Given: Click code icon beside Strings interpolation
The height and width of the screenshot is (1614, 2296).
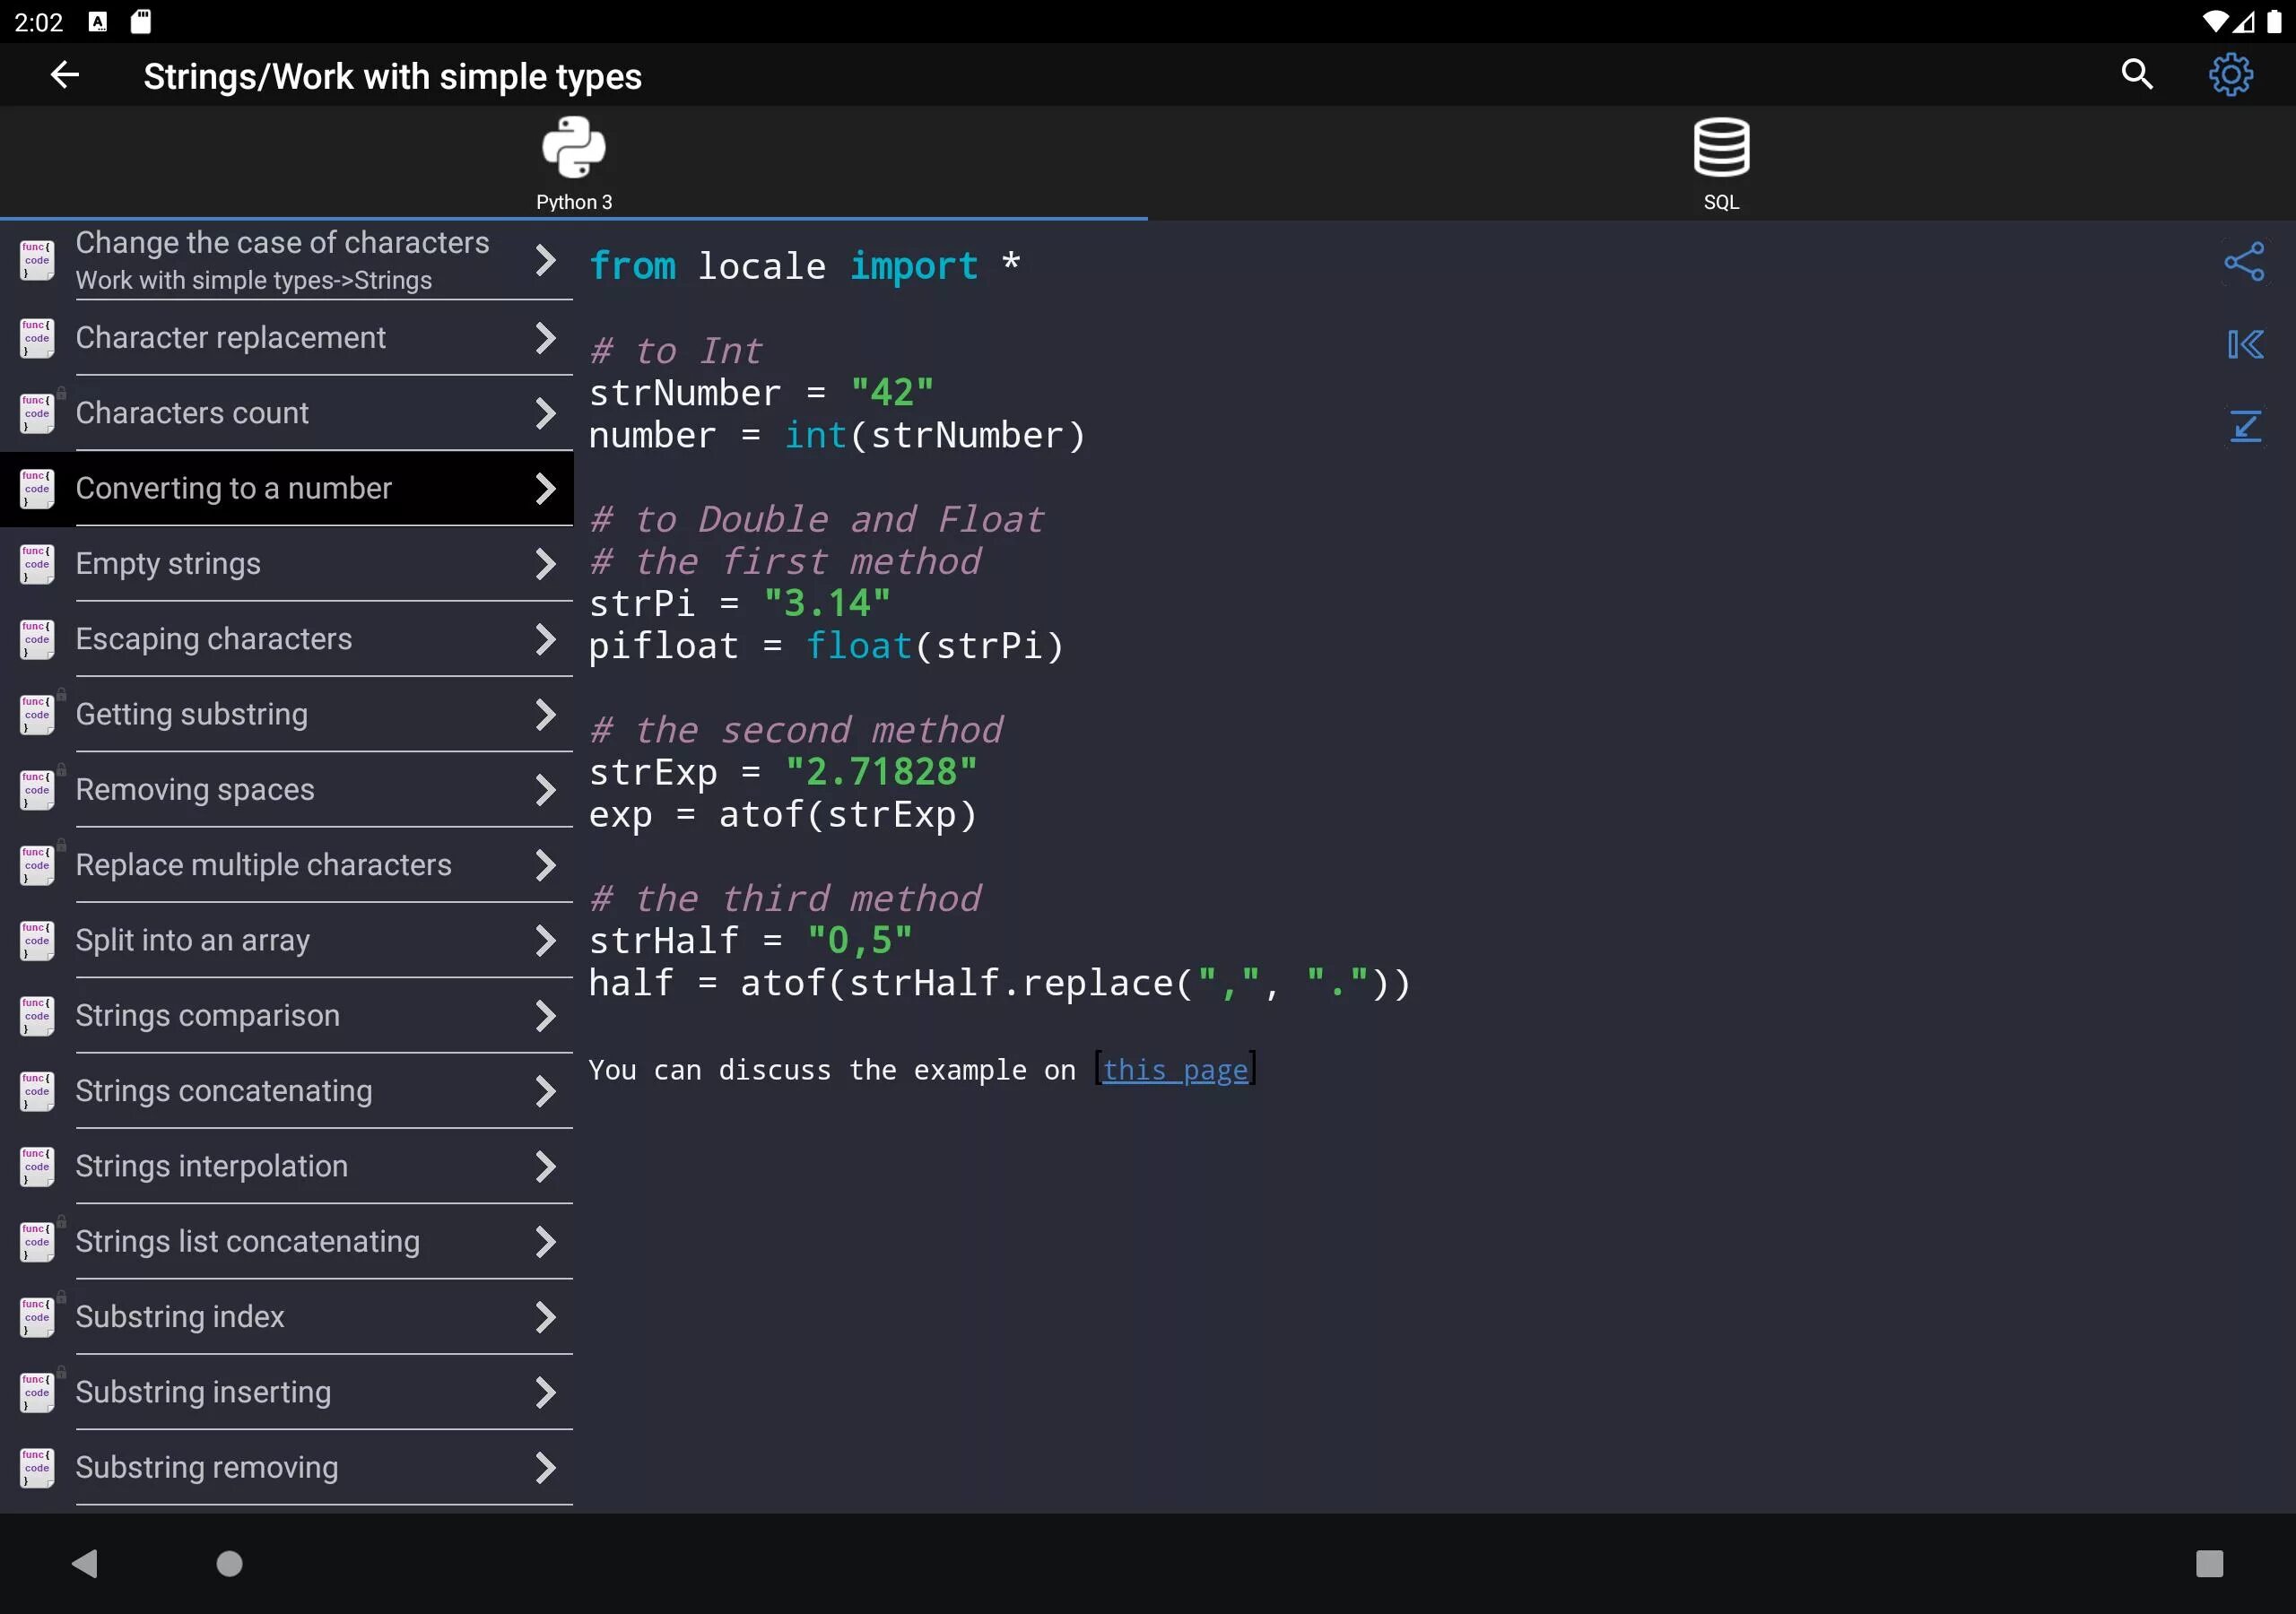Looking at the screenshot, I should point(37,1167).
